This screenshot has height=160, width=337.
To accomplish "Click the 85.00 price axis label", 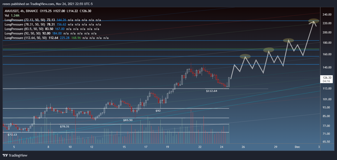I will (x=326, y=116).
